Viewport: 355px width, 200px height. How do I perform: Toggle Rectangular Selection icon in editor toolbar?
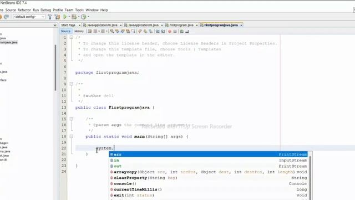tap(133, 31)
